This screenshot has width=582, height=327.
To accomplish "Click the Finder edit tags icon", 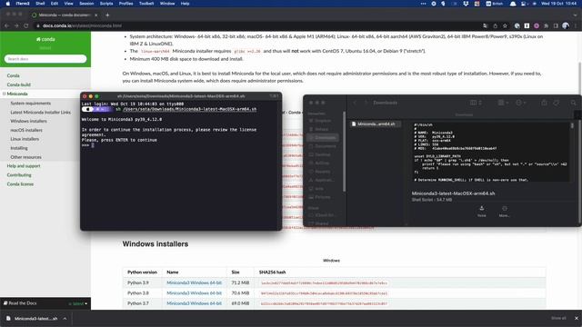I will click(556, 103).
